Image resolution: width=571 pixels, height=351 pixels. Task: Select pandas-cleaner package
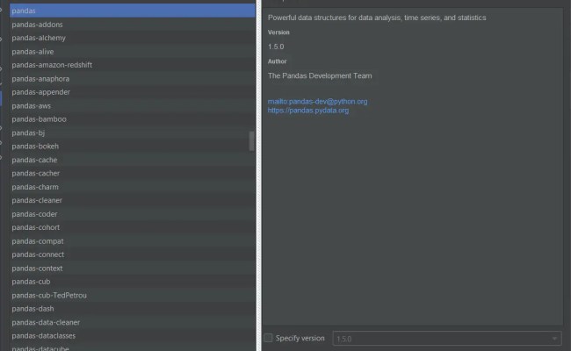[132, 200]
